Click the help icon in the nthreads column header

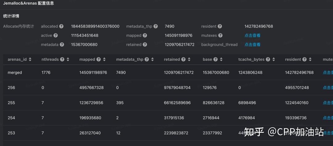[62, 60]
